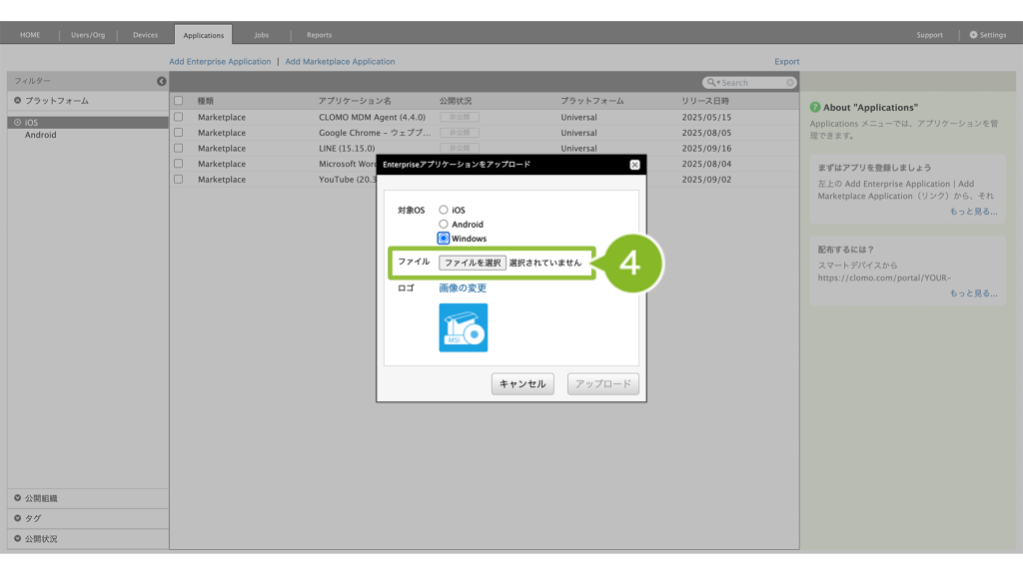Expand the 公開組織 filter section
The image size is (1023, 575).
click(x=18, y=498)
